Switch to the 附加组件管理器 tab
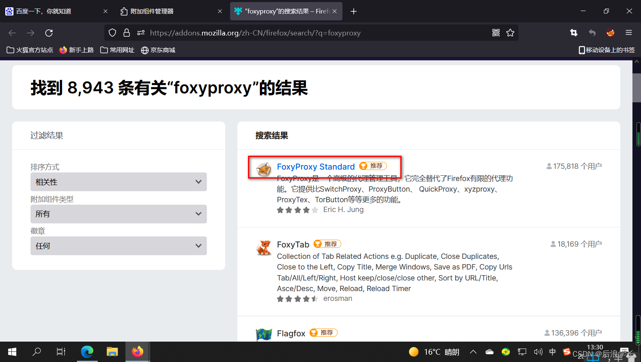Viewport: 641px width, 362px height. click(x=171, y=11)
